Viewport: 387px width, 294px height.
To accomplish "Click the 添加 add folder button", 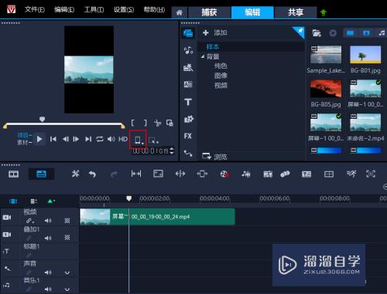I will 214,32.
